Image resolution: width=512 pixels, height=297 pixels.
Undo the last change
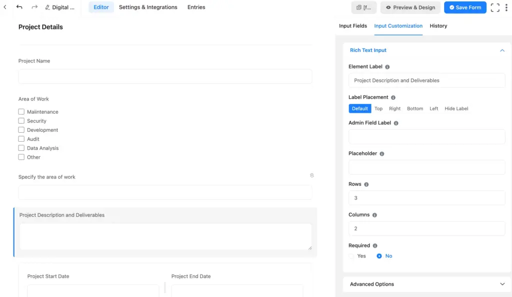click(19, 7)
